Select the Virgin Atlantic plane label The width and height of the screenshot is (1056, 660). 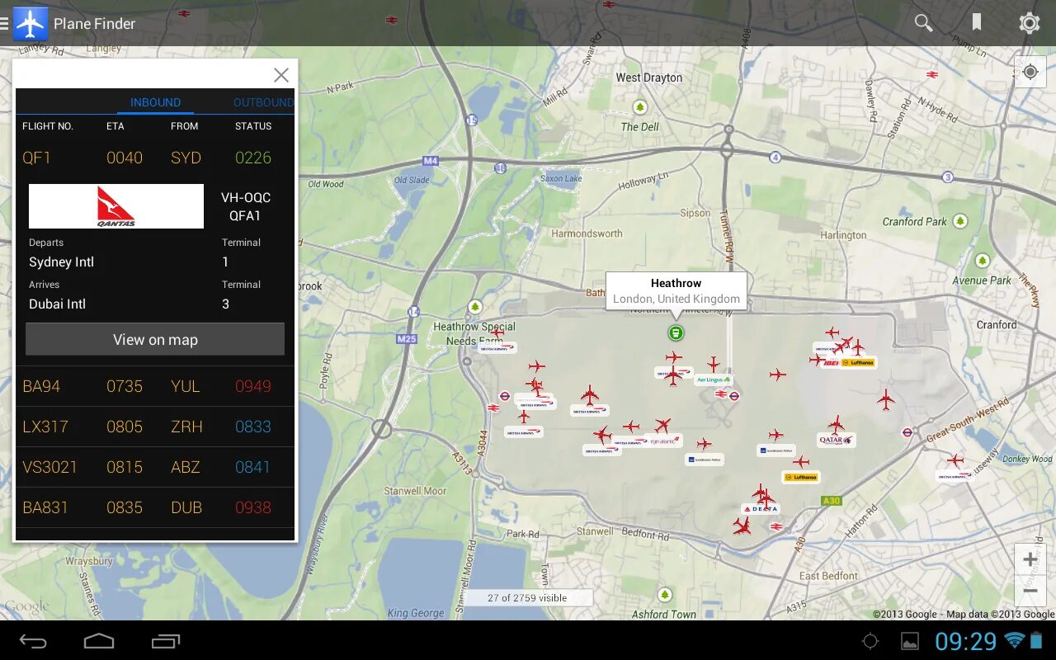pyautogui.click(x=664, y=441)
